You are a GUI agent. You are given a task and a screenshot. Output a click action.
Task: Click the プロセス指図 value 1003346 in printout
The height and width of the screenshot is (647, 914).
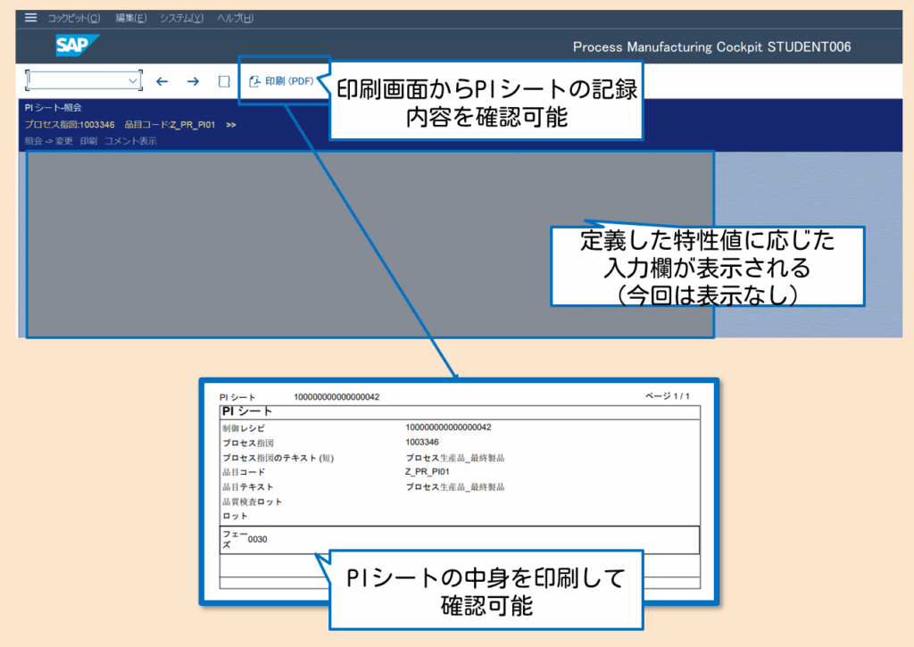point(422,443)
